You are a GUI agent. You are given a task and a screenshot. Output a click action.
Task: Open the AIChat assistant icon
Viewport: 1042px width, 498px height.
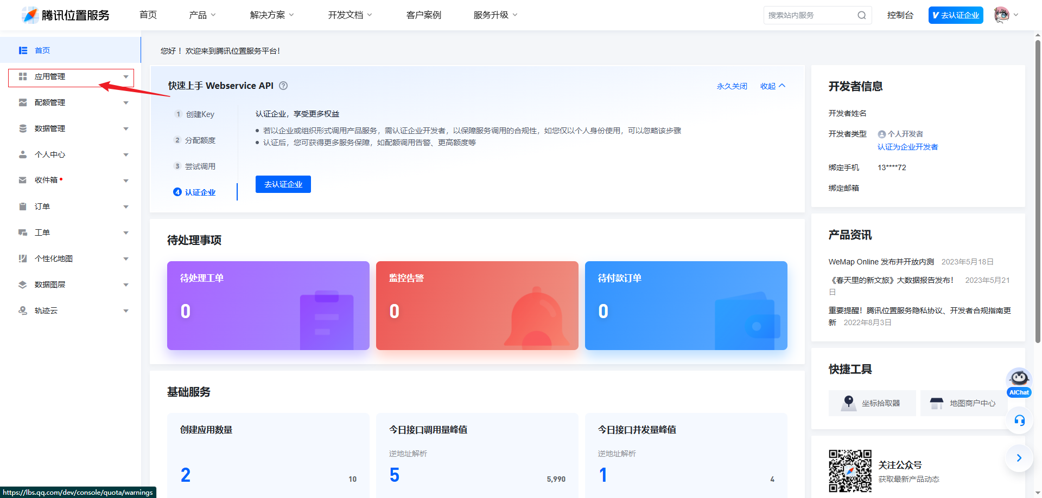[x=1019, y=383]
